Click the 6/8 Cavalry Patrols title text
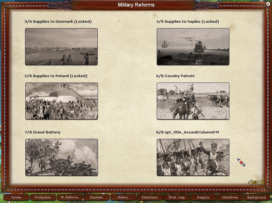The image size is (272, 203). click(175, 76)
